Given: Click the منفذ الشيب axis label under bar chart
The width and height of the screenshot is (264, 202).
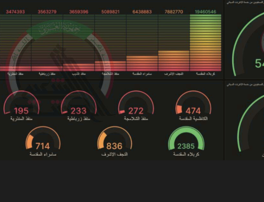Looking at the screenshot, I should click(79, 74).
